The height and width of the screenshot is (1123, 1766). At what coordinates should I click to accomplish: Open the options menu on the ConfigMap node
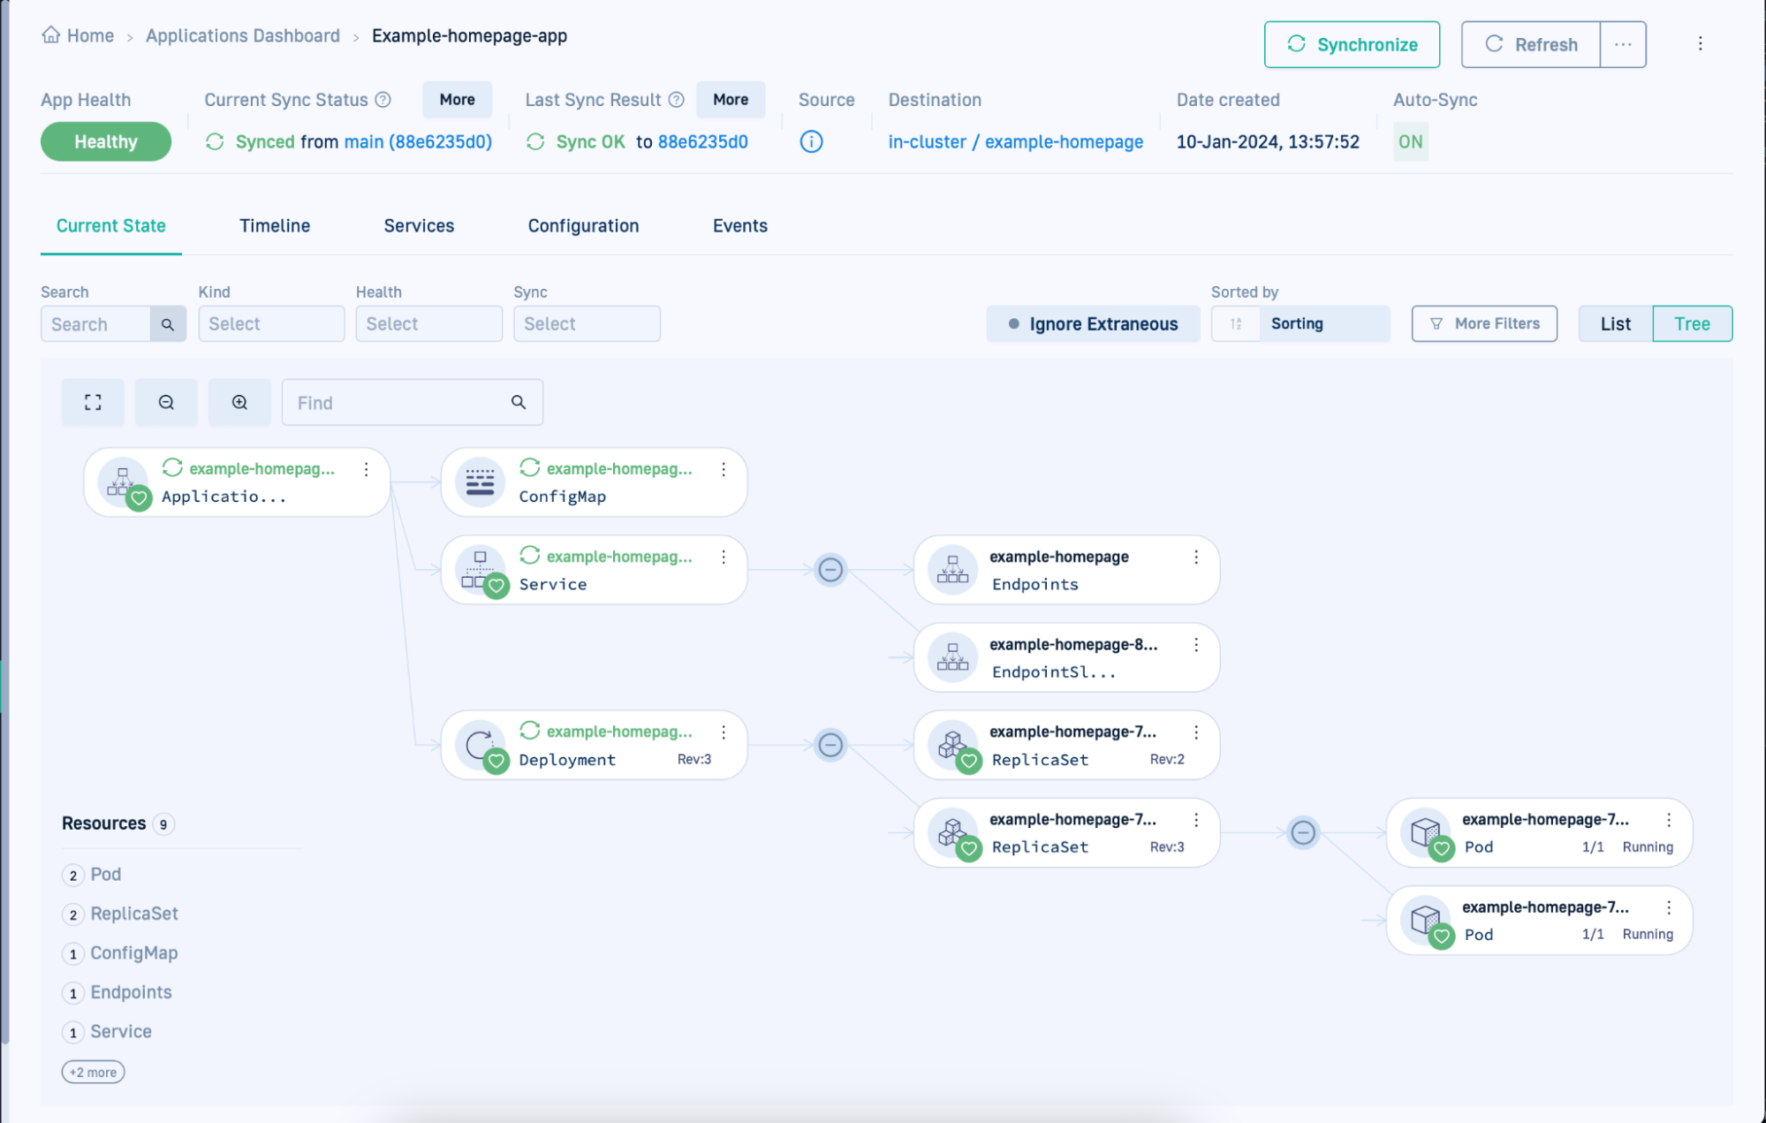coord(723,469)
